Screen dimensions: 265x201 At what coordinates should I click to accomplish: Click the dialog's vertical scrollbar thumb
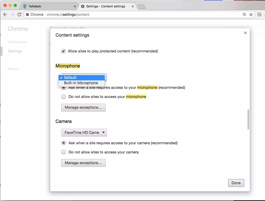[x=248, y=119]
